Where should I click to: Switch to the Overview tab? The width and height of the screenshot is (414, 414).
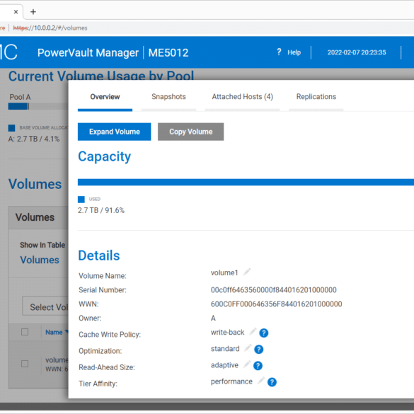(105, 97)
